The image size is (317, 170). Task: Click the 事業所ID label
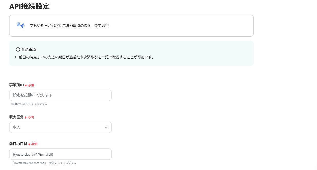(x=16, y=85)
